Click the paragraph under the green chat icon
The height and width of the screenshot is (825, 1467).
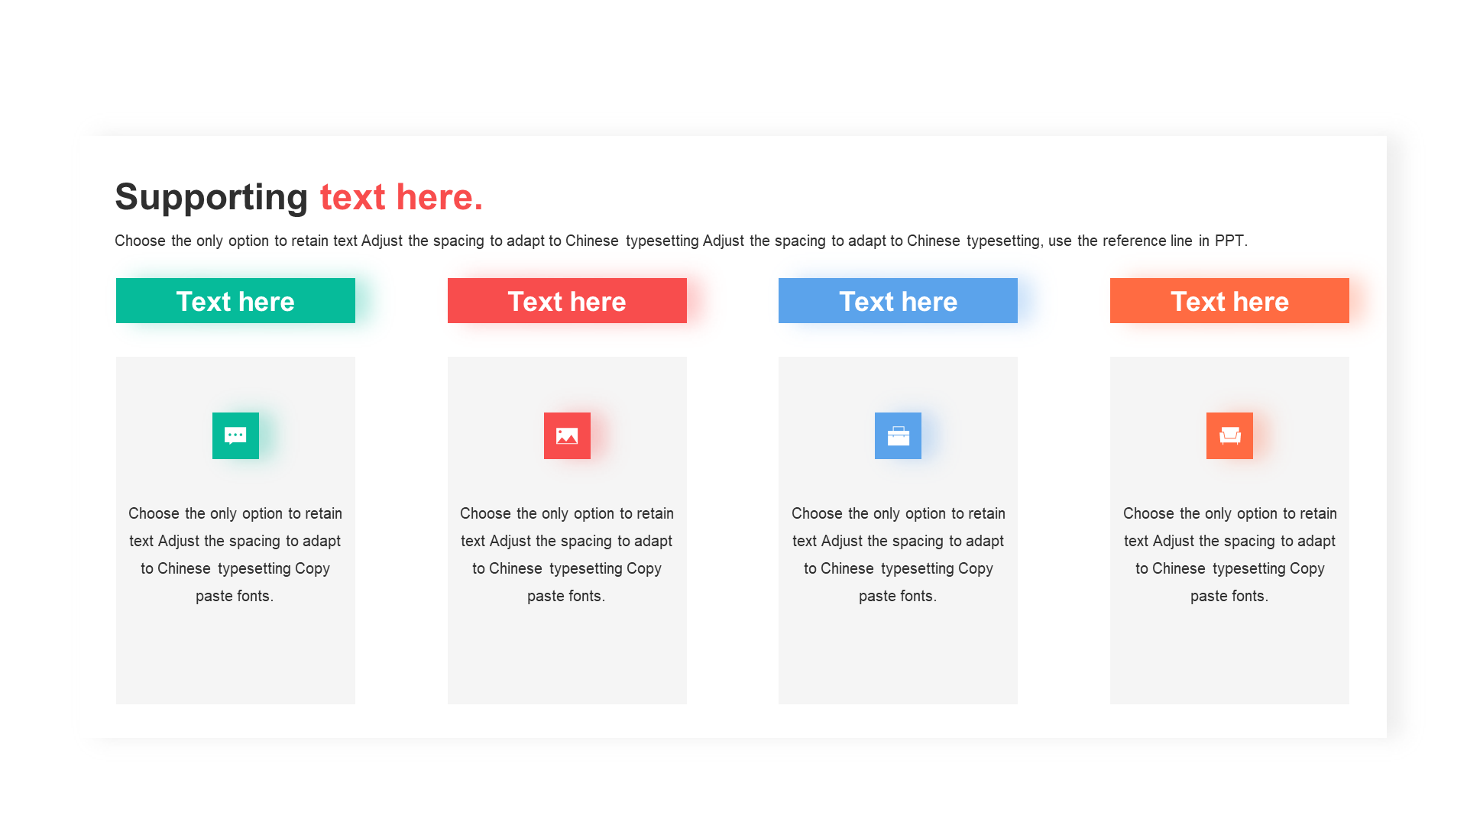tap(235, 555)
